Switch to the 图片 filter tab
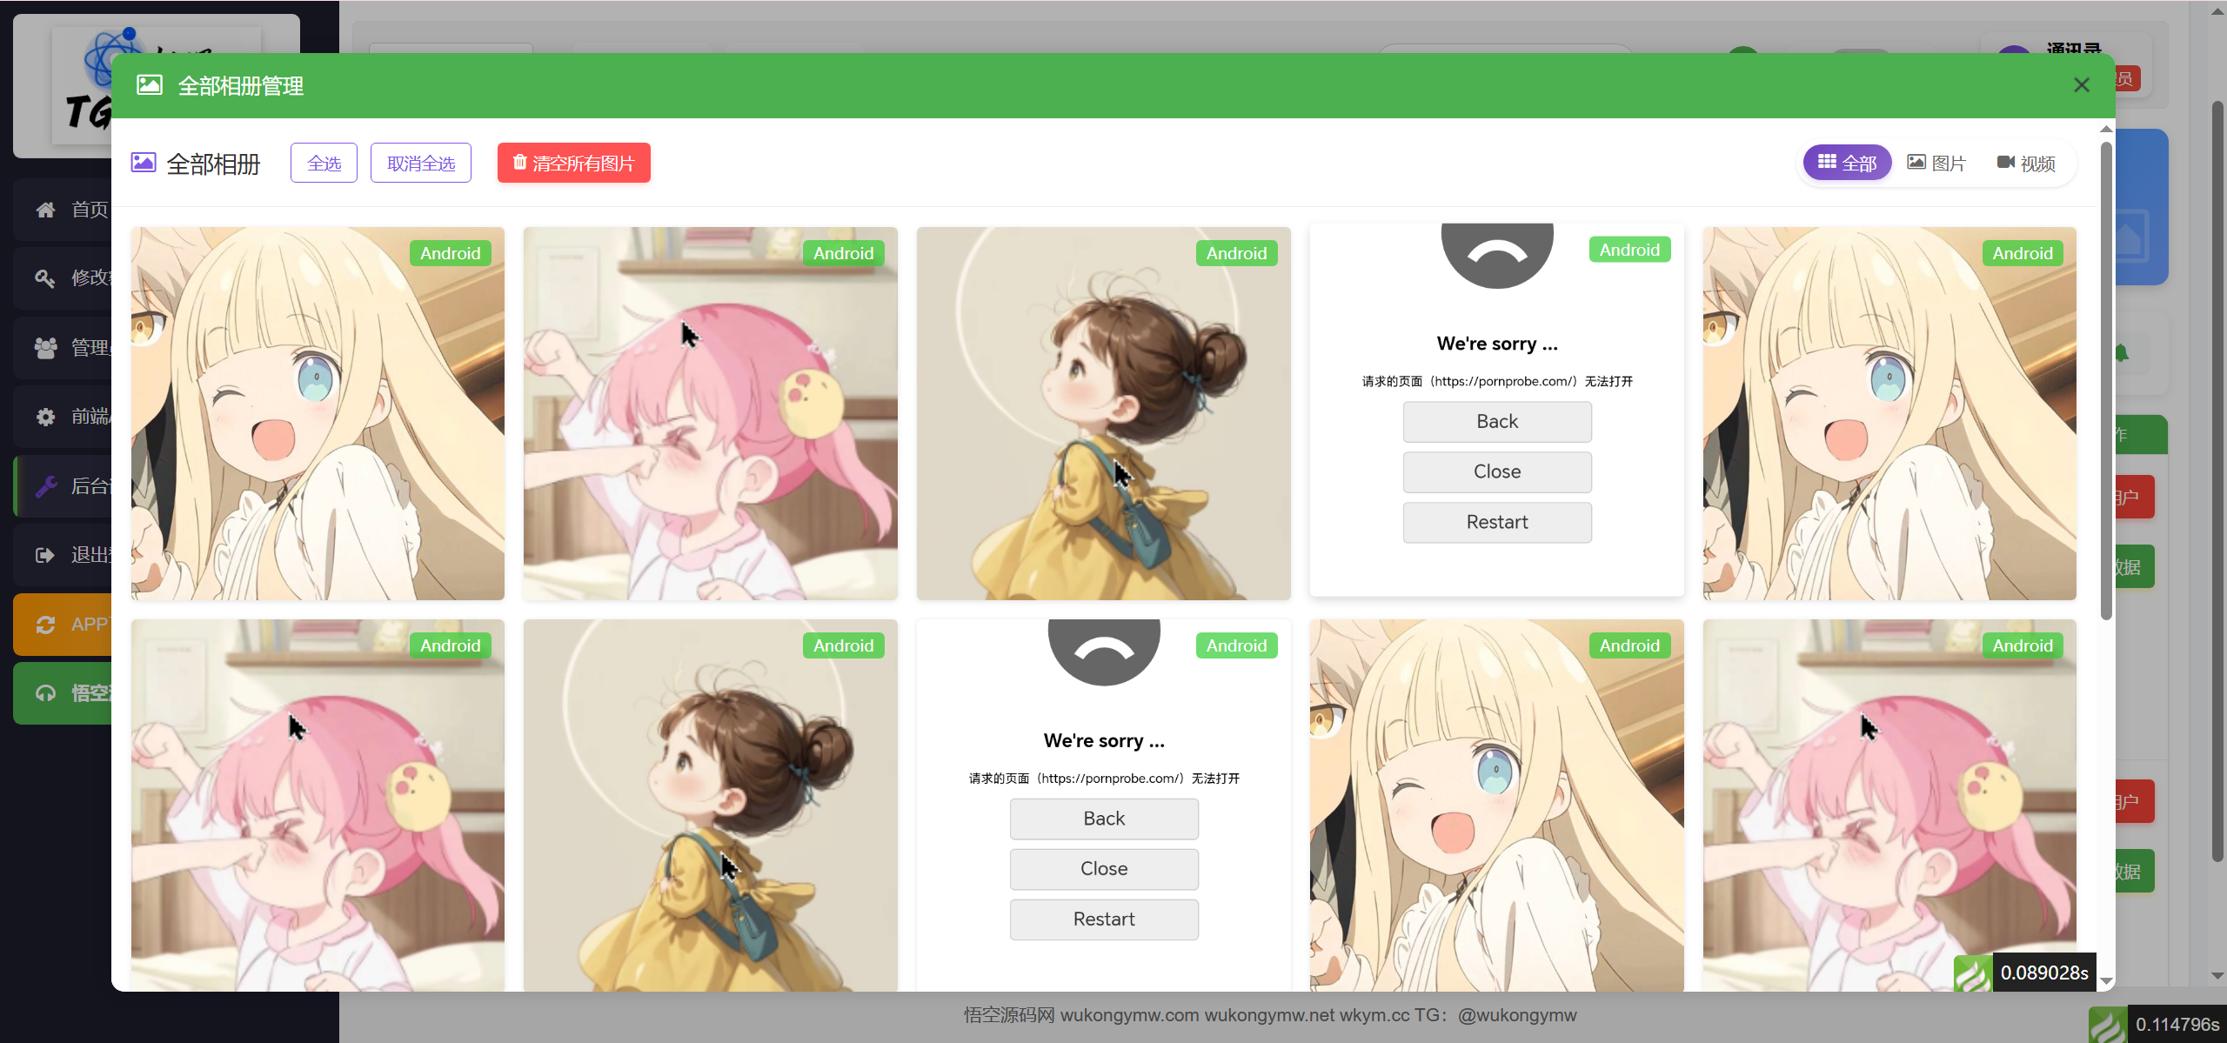The image size is (2227, 1043). pos(1936,163)
